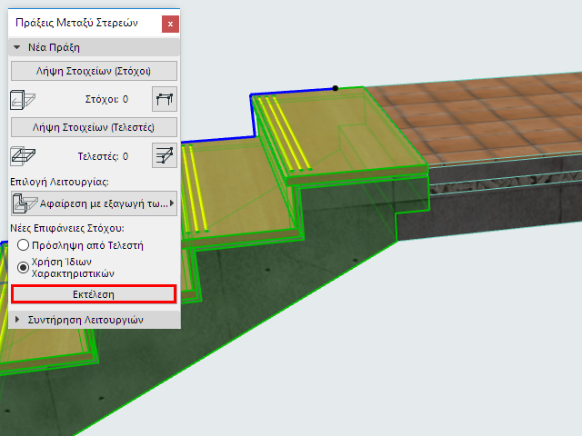Image resolution: width=582 pixels, height=436 pixels.
Task: Click the target element icon left of Στόχοι
Action: [x=23, y=99]
